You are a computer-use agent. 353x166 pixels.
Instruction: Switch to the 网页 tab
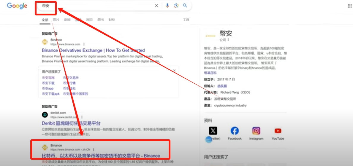coord(89,20)
